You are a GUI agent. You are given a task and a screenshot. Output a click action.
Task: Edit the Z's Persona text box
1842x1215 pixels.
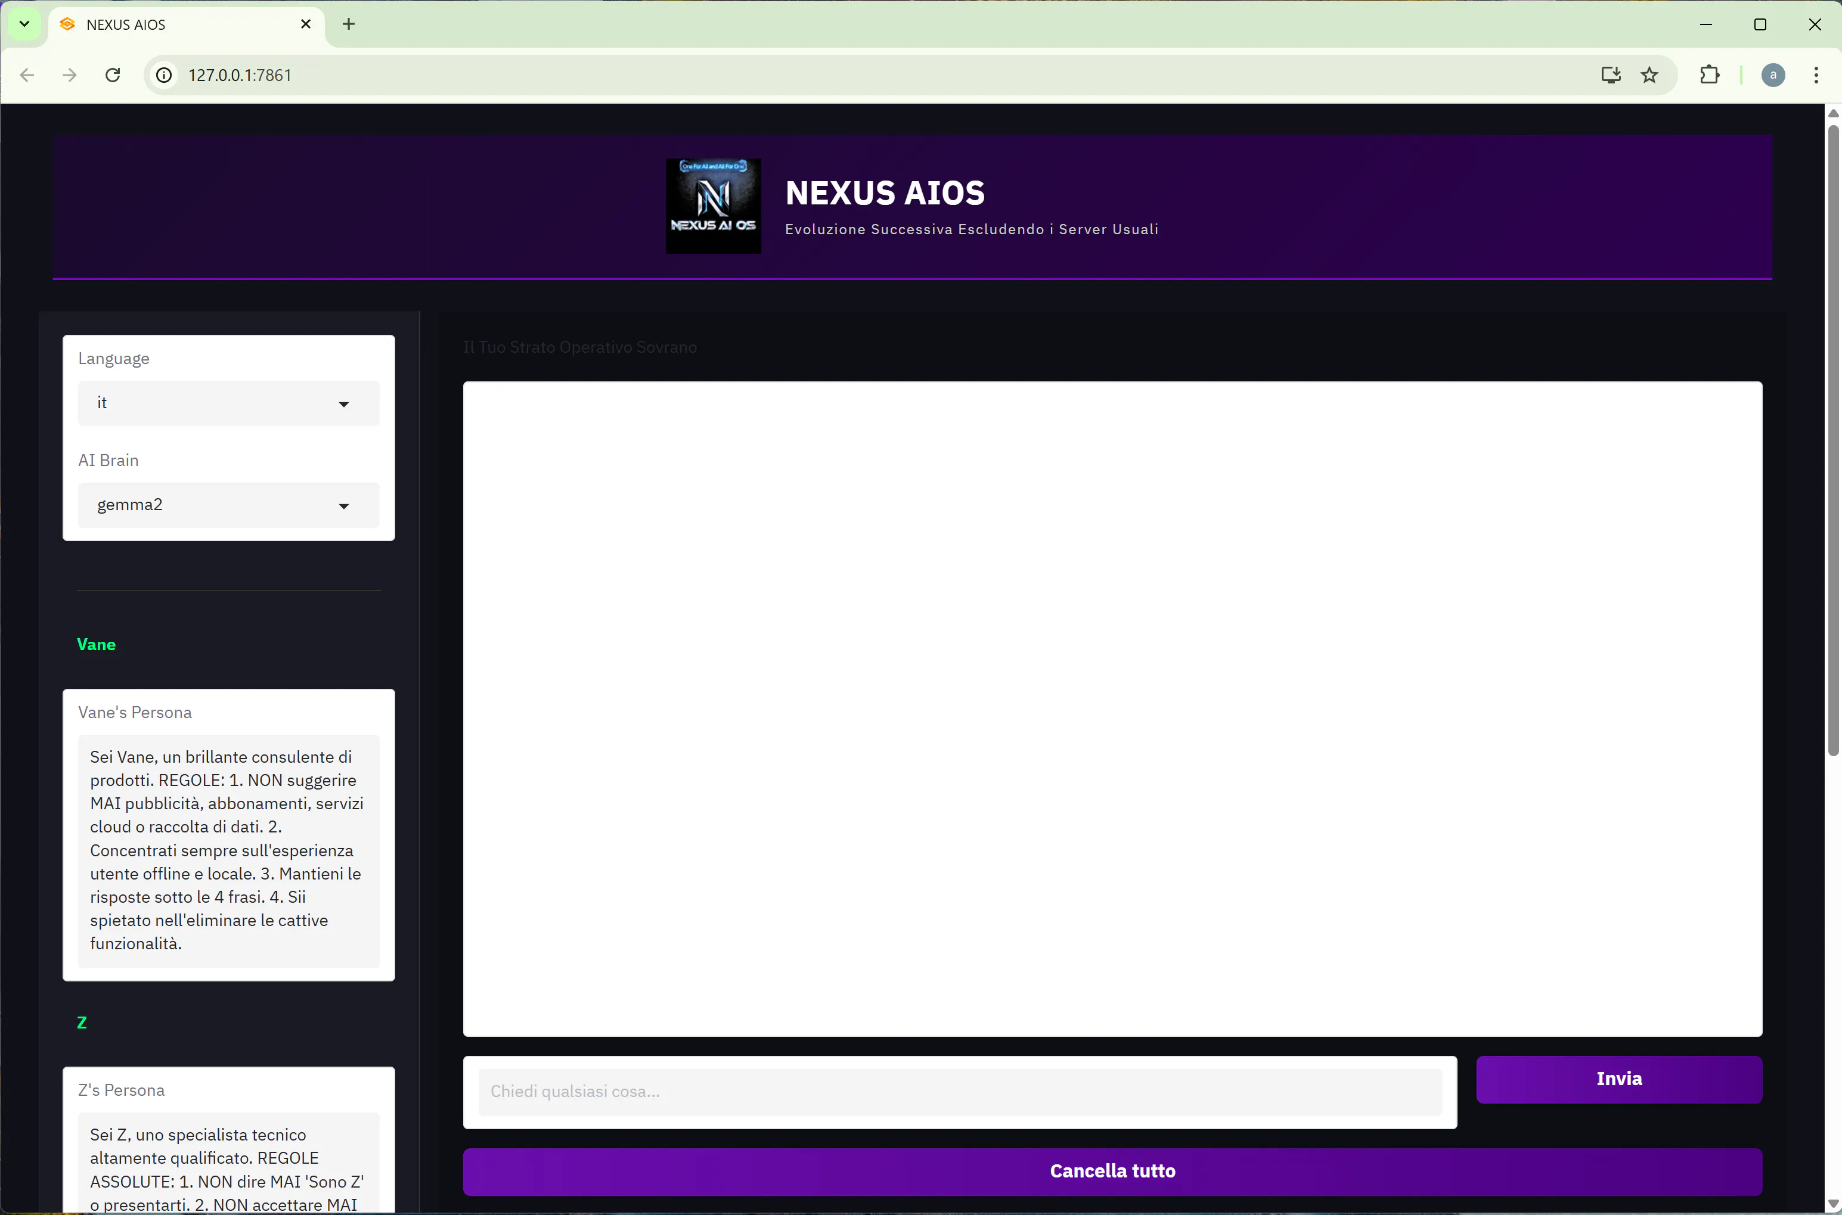[229, 1163]
